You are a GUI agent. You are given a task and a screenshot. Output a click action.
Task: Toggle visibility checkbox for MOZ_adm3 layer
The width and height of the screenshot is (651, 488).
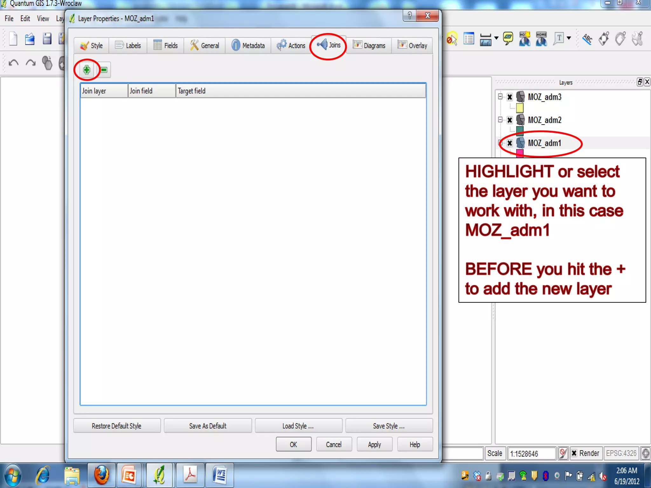pyautogui.click(x=510, y=97)
